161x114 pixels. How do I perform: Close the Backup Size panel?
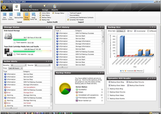pos(155,27)
